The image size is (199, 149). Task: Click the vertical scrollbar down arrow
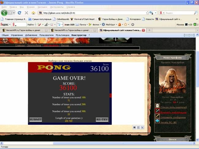click(197, 140)
